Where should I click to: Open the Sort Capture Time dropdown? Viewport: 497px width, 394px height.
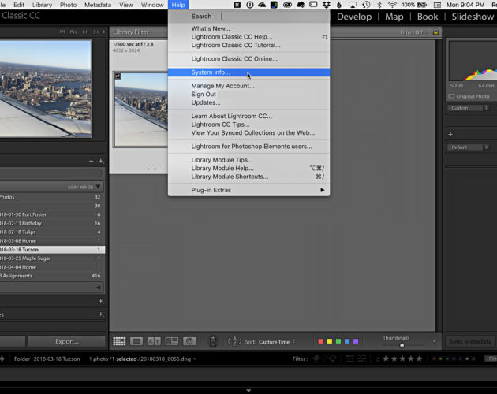point(277,342)
